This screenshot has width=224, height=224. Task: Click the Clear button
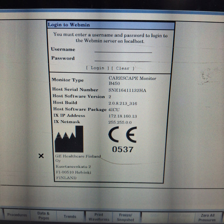[123, 68]
